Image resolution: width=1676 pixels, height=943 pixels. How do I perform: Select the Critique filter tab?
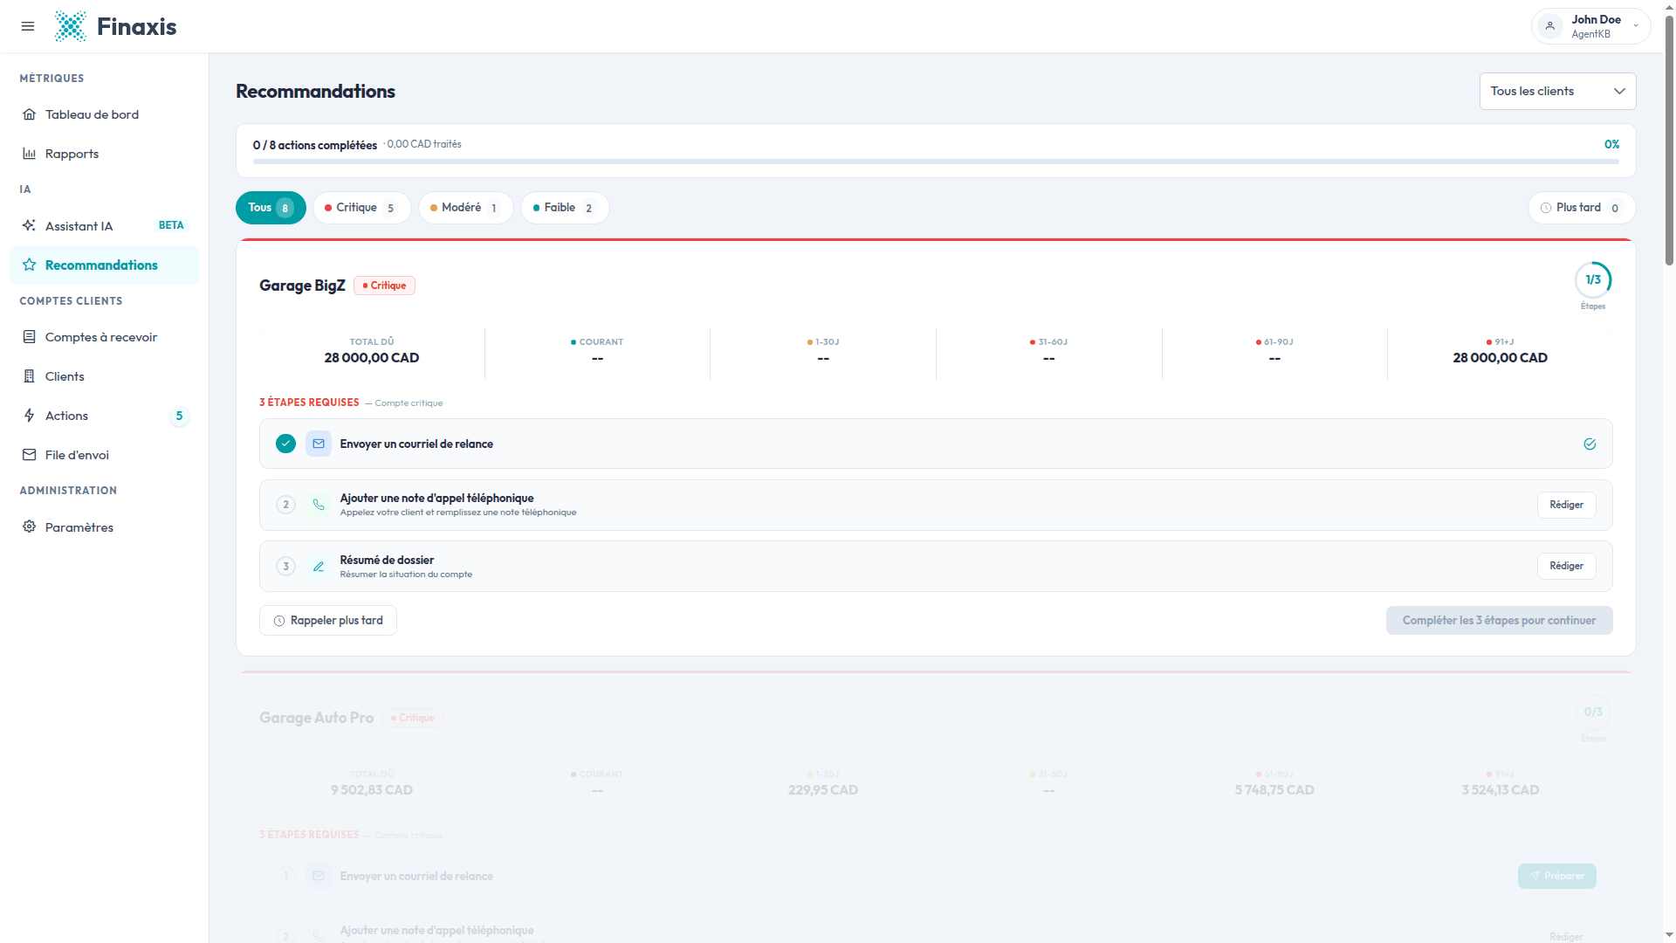(x=361, y=208)
